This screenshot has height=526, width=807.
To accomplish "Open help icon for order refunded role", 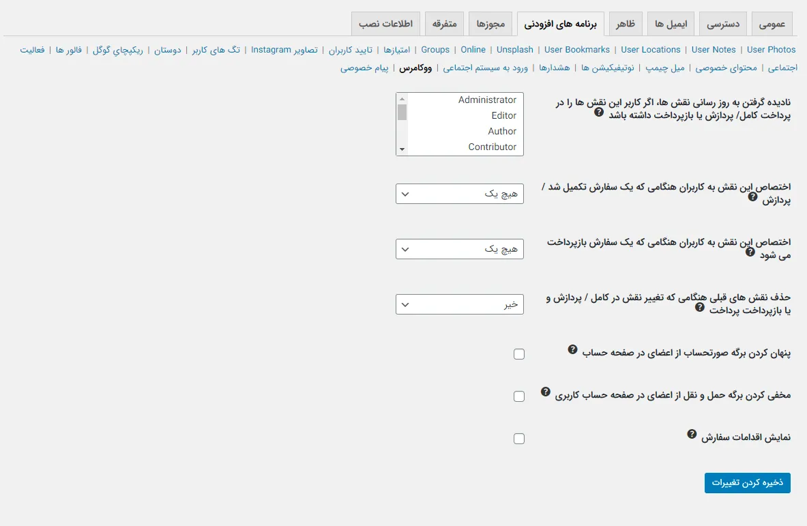I will click(750, 252).
